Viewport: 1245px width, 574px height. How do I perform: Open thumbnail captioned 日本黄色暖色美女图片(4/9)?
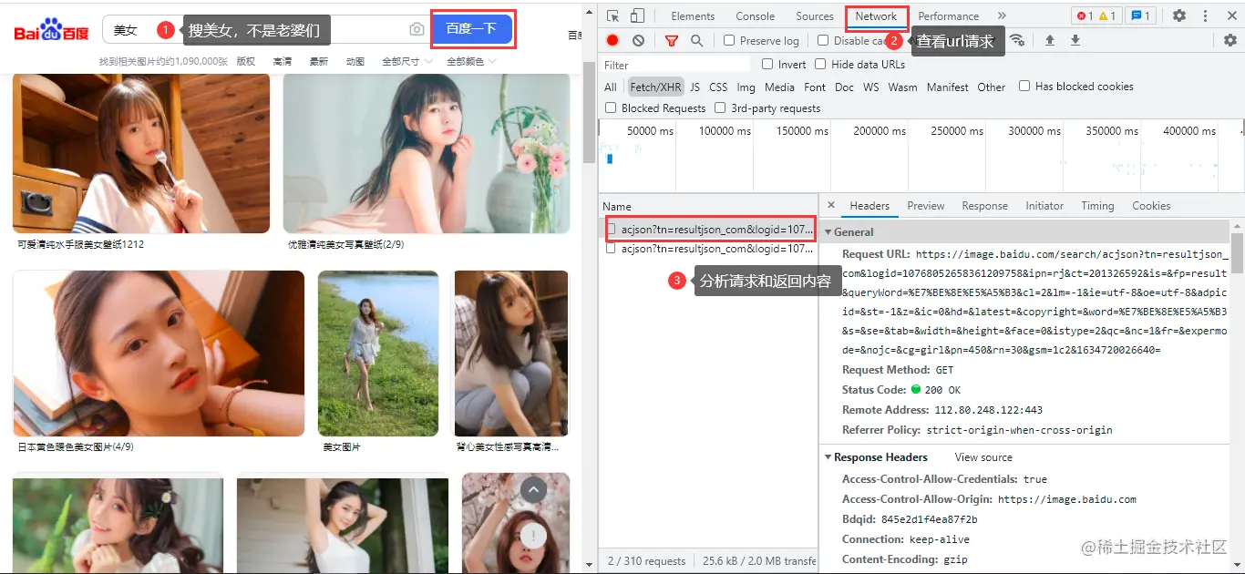(x=159, y=354)
